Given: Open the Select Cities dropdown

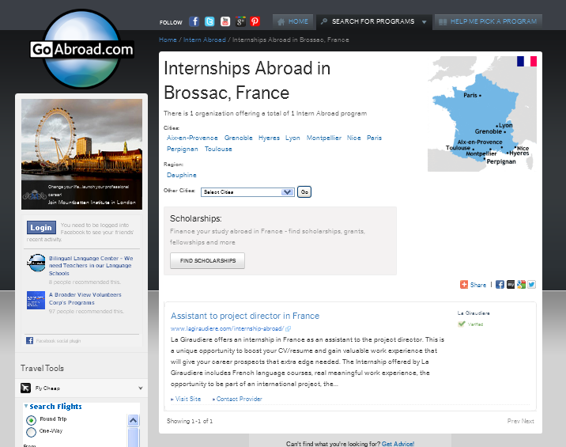Looking at the screenshot, I should coord(247,191).
